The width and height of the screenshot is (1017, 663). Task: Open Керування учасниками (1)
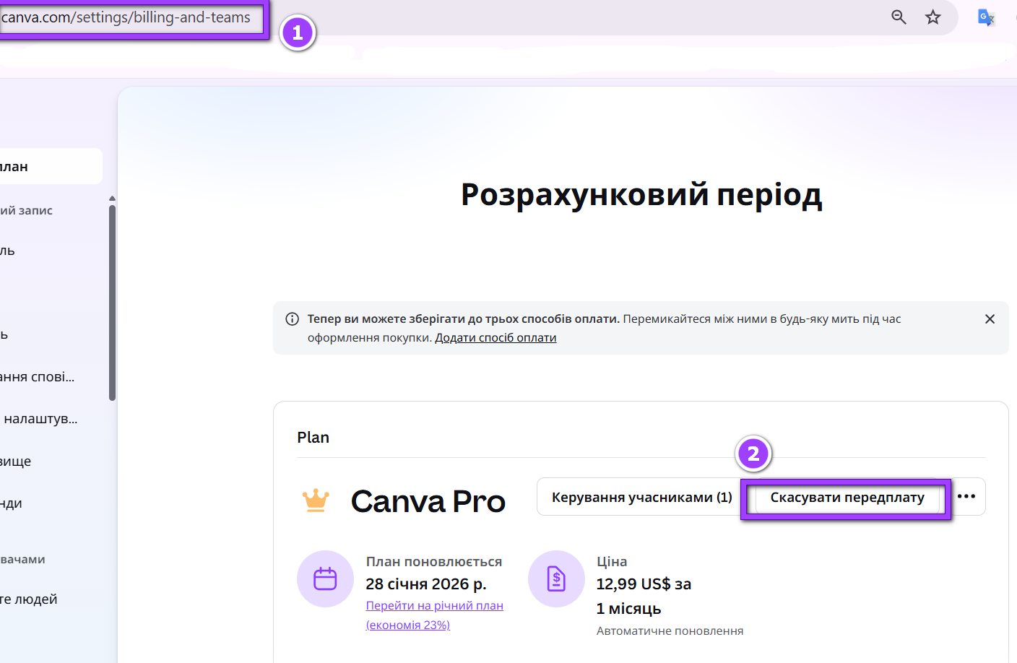click(x=641, y=498)
